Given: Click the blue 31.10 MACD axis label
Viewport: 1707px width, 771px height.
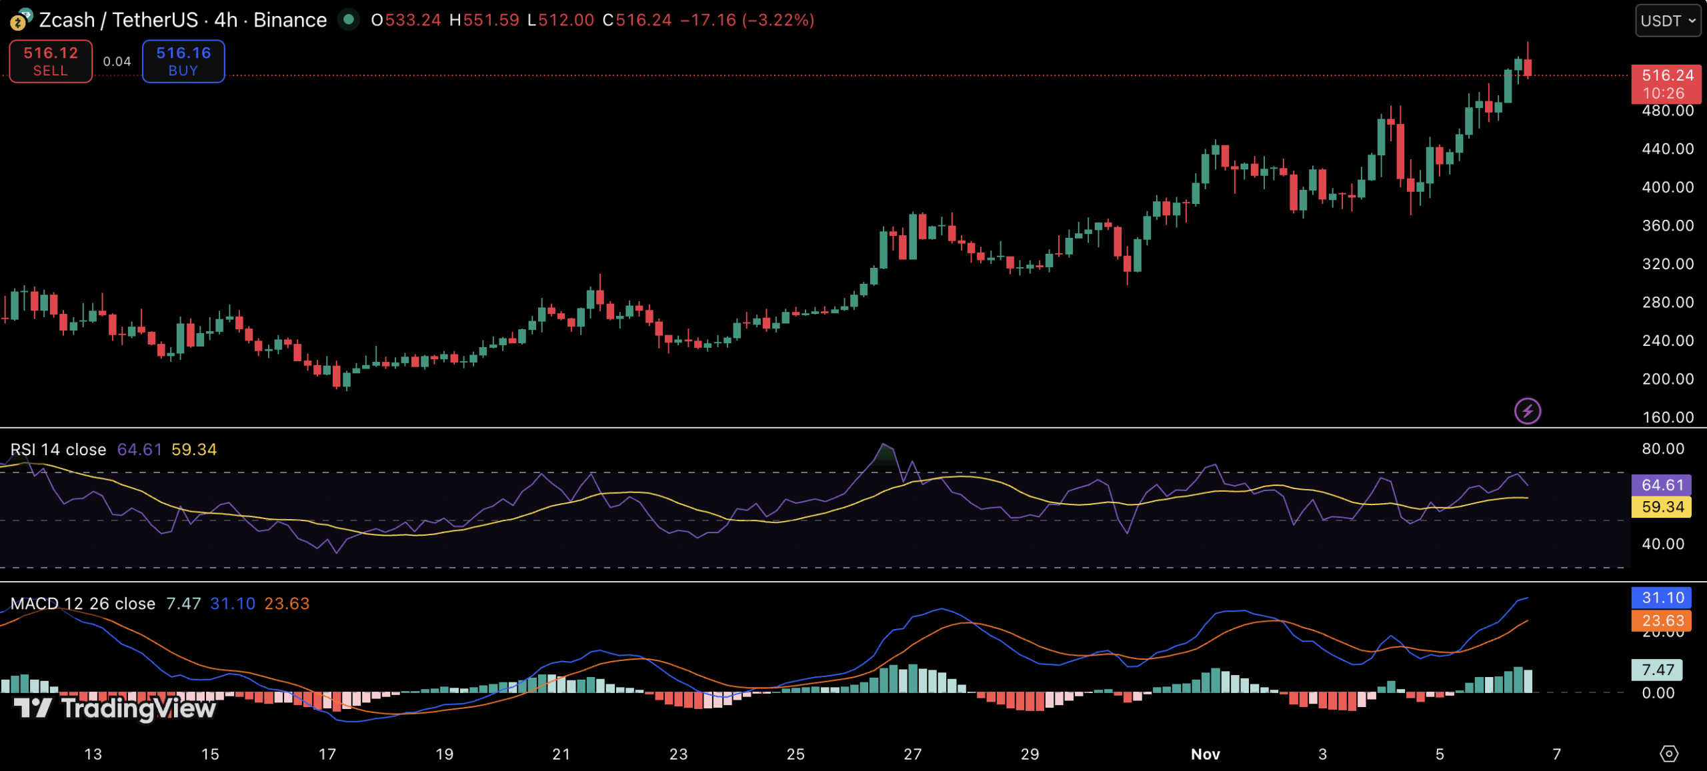Looking at the screenshot, I should point(1662,598).
